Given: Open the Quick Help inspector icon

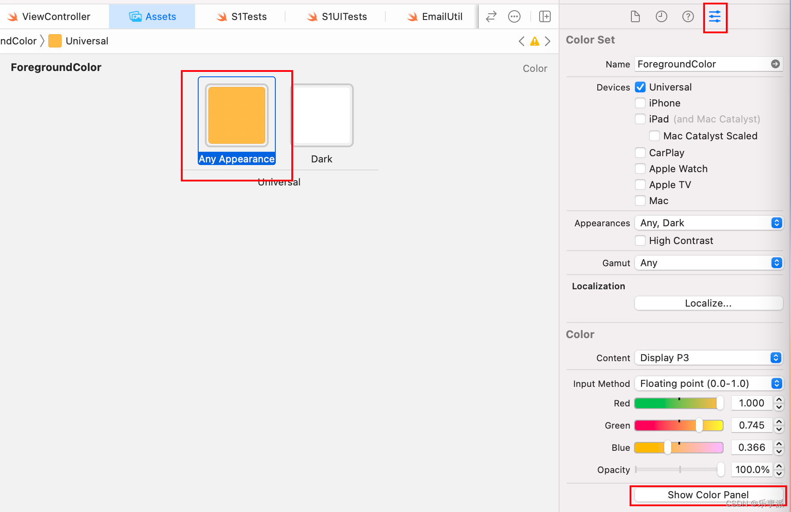Looking at the screenshot, I should pyautogui.click(x=688, y=17).
